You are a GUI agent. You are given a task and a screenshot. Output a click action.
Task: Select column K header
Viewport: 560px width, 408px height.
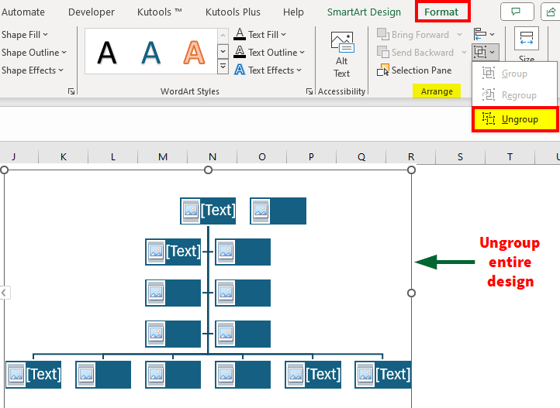(64, 157)
